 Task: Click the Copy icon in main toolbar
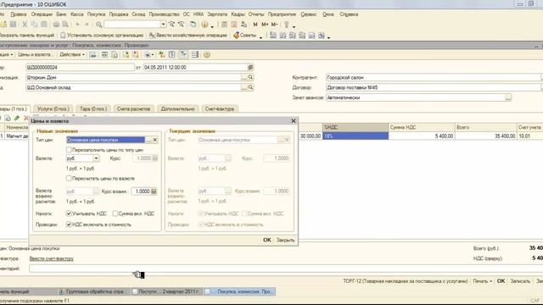(x=34, y=25)
